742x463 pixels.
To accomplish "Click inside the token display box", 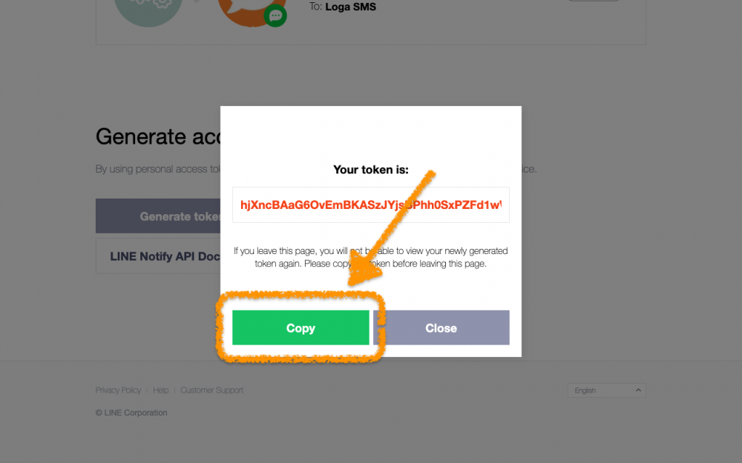I will point(371,204).
